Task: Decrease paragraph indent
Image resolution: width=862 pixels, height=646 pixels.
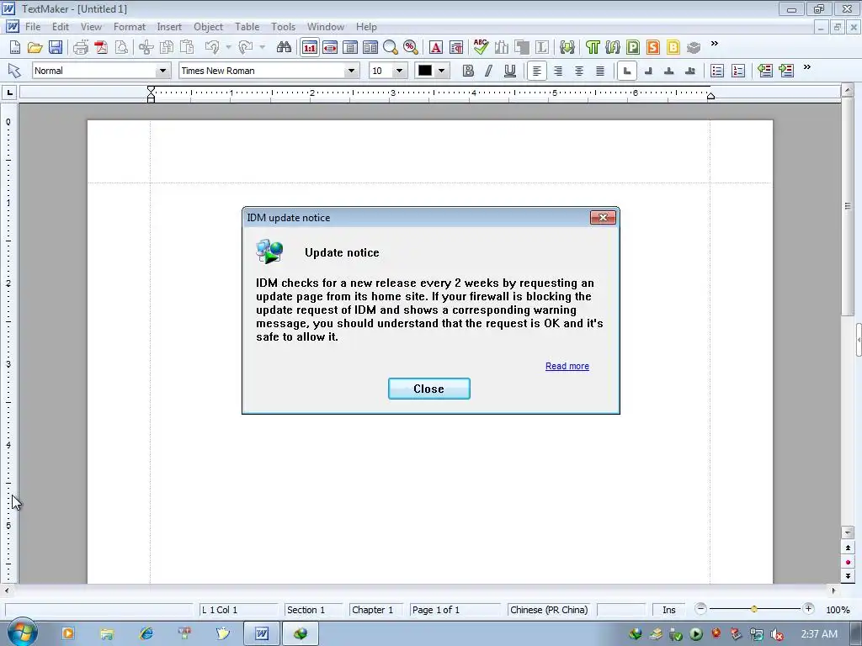Action: [x=764, y=71]
